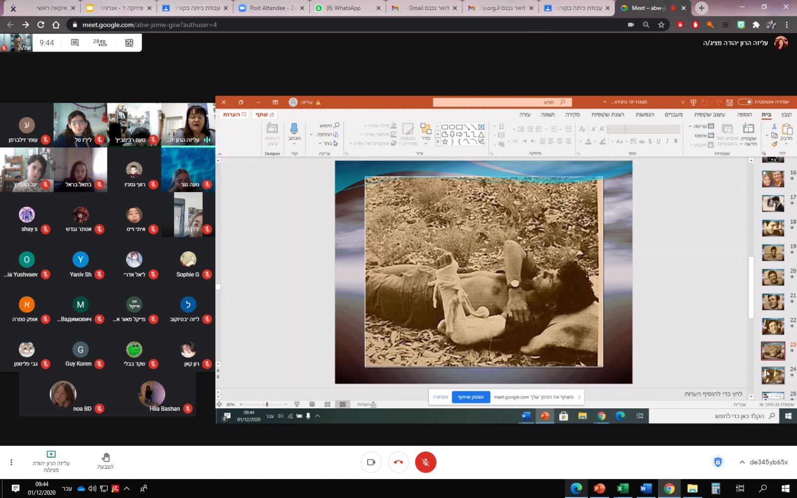Click Stop sharing (הפסק שיתוף) button
Screen dimensions: 797x498
[471, 397]
